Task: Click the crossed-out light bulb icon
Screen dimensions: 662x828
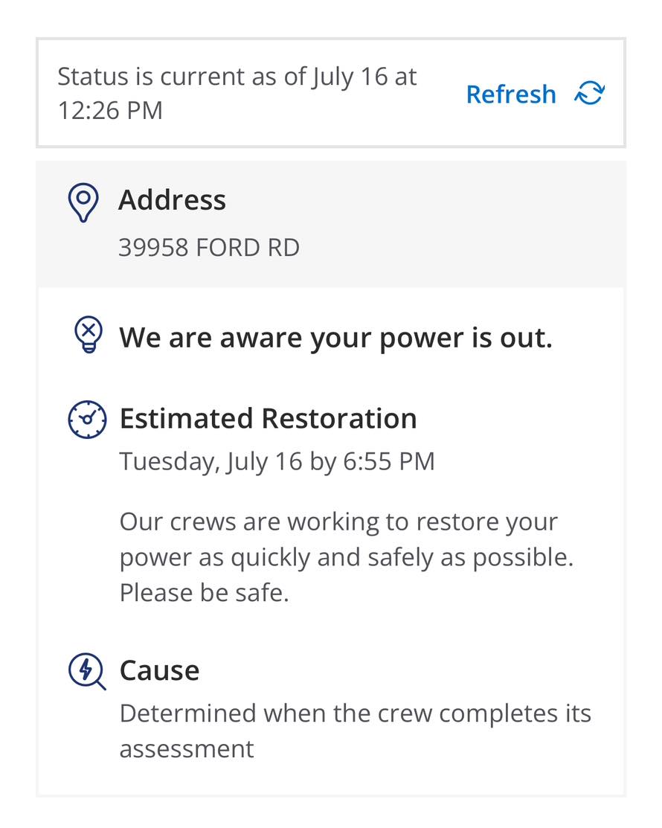Action: [89, 334]
